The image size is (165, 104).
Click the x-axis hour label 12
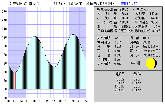click(x=47, y=101)
